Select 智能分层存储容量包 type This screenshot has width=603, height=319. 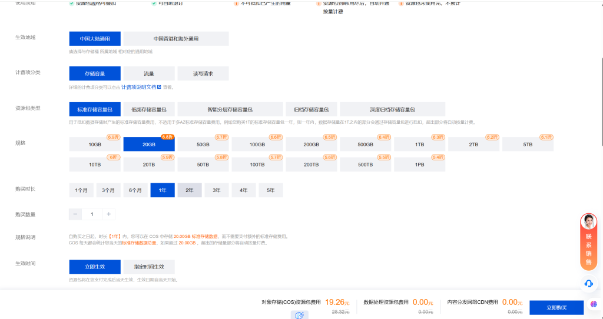(230, 109)
